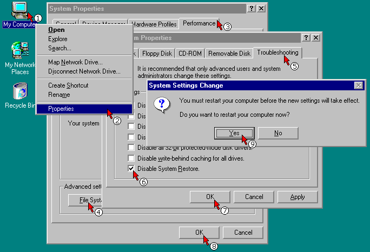Click Yes to restart the computer
Viewport: 370px width, 252px height.
(x=234, y=134)
